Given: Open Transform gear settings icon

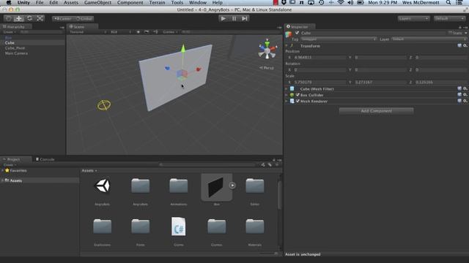Looking at the screenshot, I should pos(465,46).
